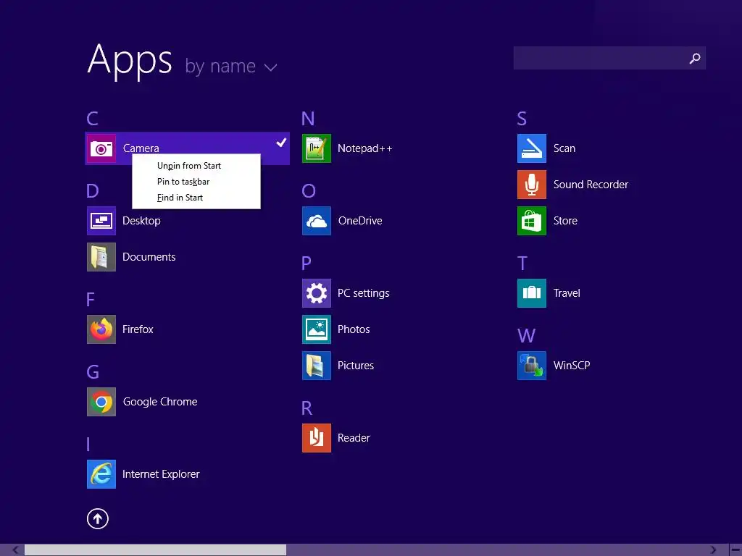Click the N letter group header

coord(308,119)
